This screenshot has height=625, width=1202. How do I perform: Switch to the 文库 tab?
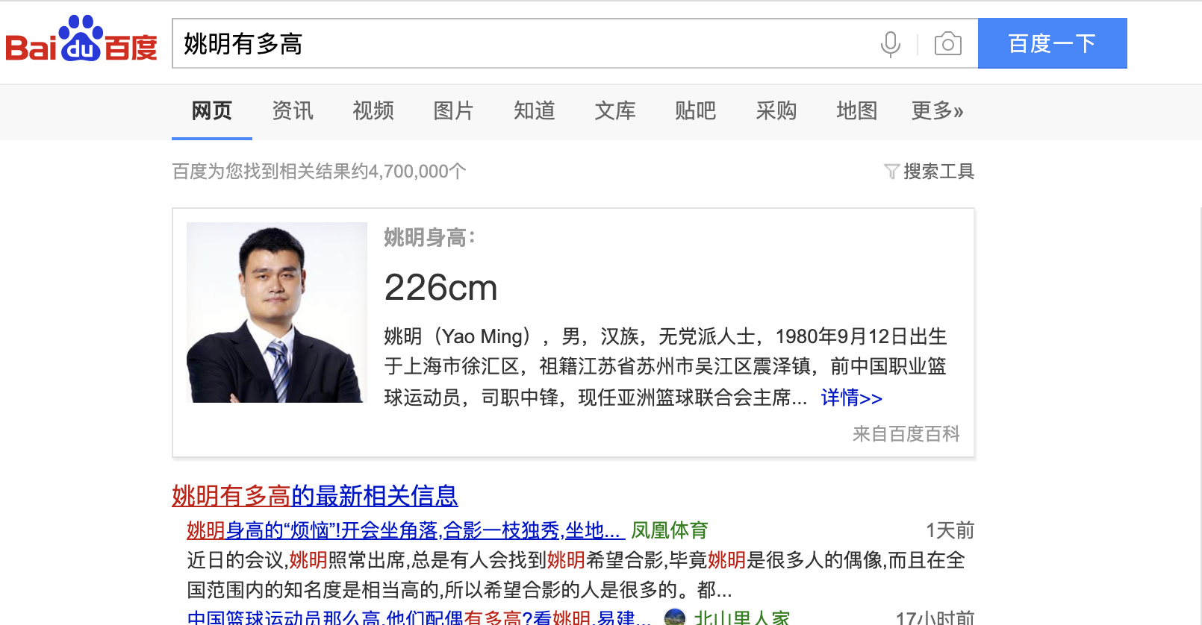(x=615, y=111)
